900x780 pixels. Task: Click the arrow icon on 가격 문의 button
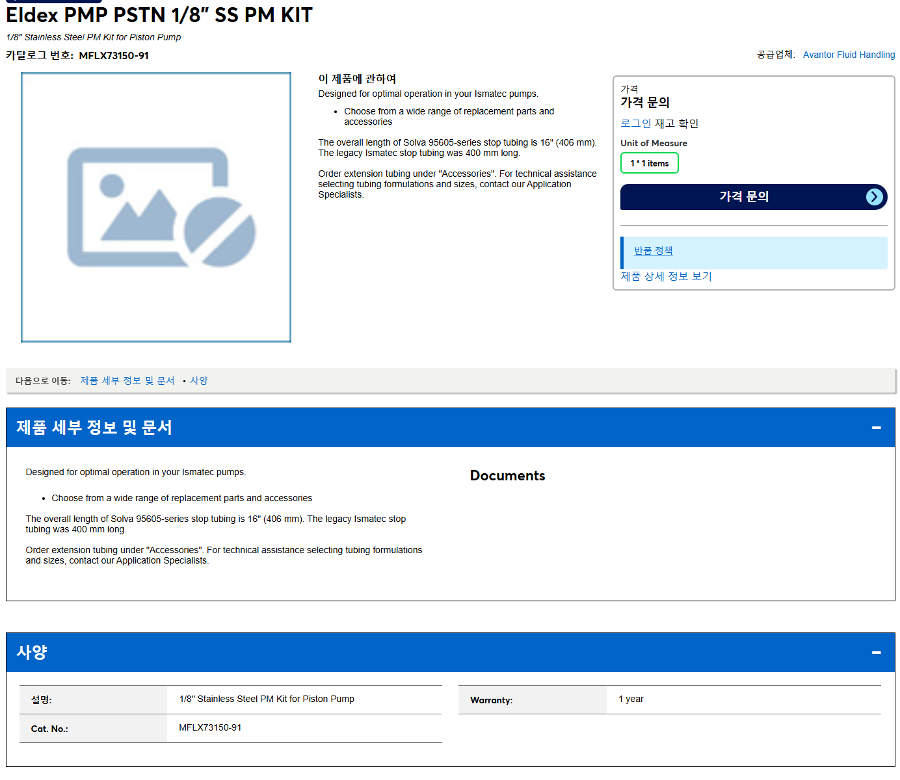click(x=875, y=197)
